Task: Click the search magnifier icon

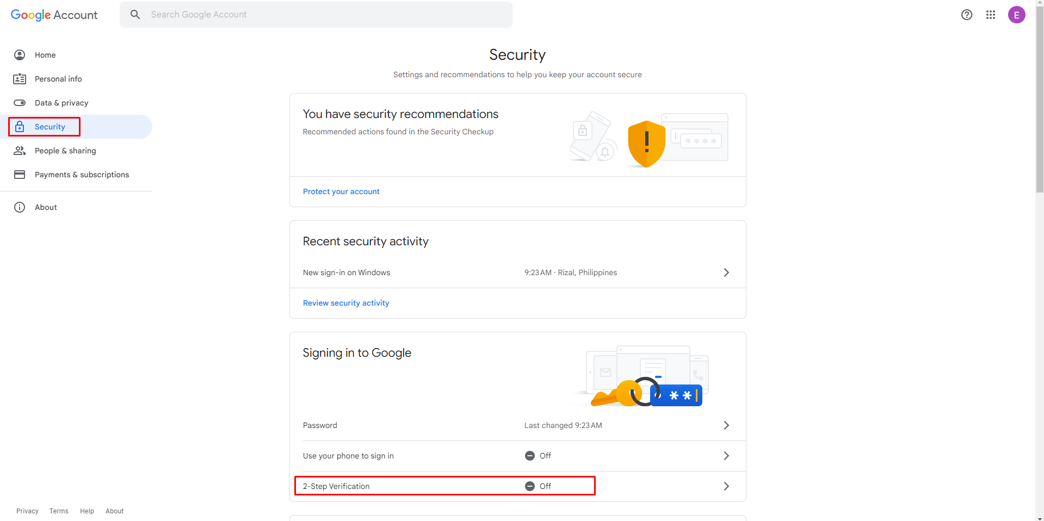Action: [x=135, y=15]
